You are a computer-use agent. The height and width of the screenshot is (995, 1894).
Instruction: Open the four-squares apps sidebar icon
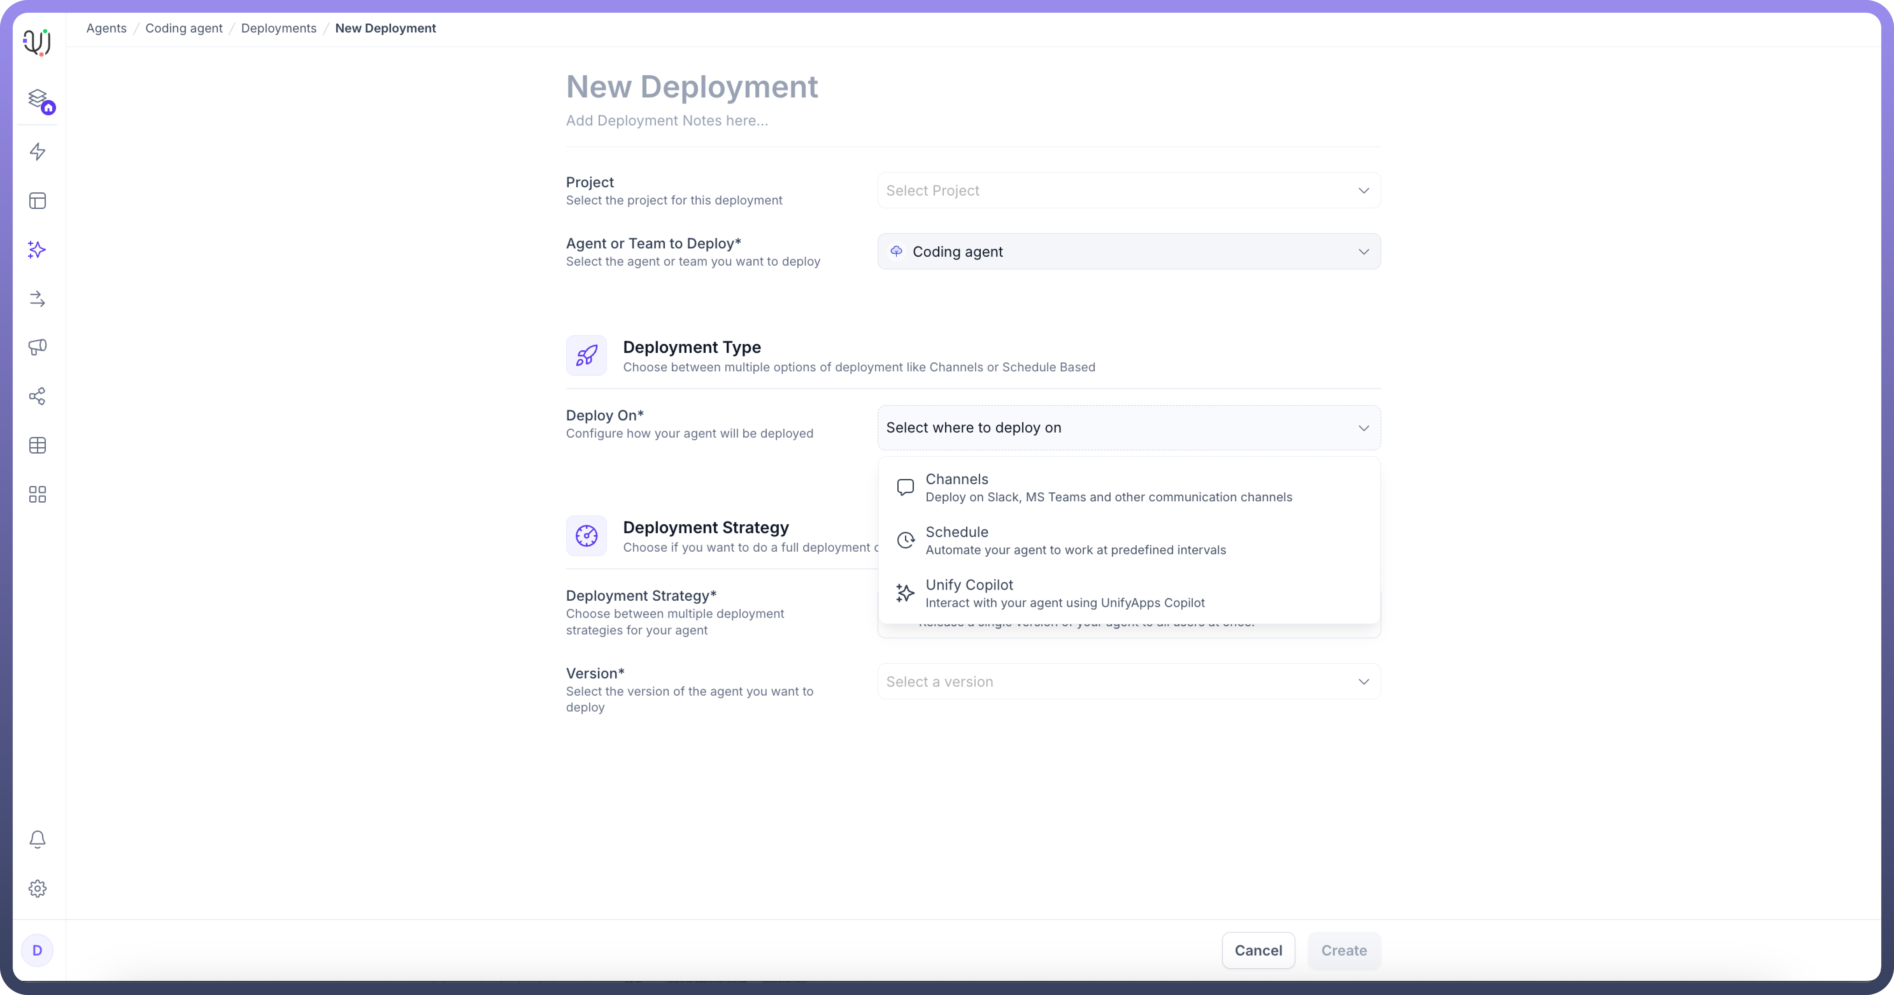coord(38,494)
